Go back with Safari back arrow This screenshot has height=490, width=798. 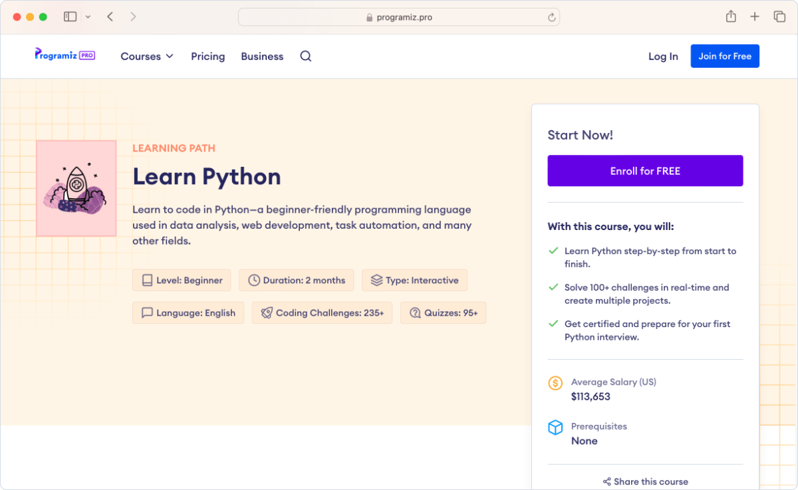(x=110, y=17)
